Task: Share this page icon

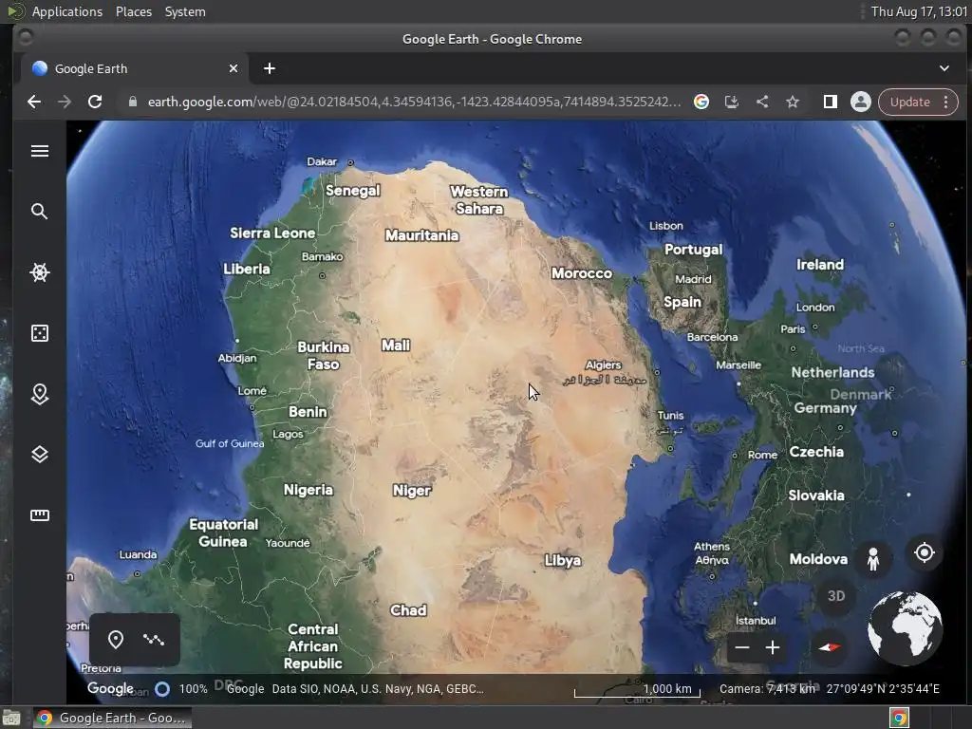Action: coord(762,102)
